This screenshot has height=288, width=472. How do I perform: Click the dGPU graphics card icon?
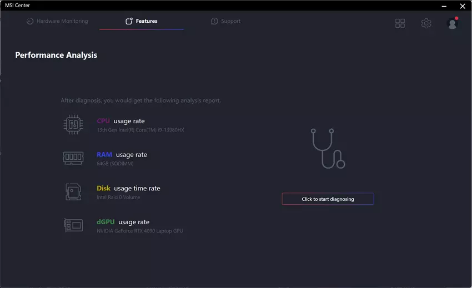pyautogui.click(x=73, y=225)
